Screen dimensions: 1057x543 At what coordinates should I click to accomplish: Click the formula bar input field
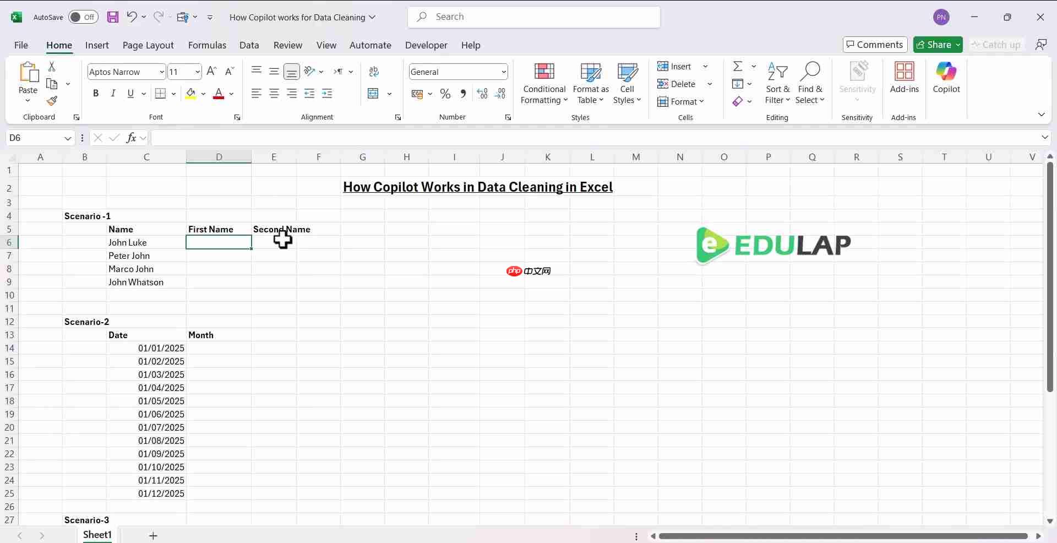(x=595, y=138)
